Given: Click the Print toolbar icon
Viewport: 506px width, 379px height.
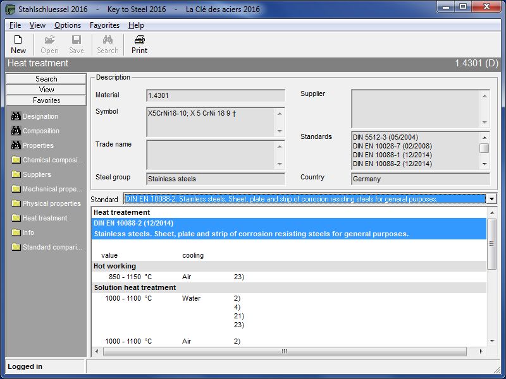Looking at the screenshot, I should pyautogui.click(x=139, y=40).
